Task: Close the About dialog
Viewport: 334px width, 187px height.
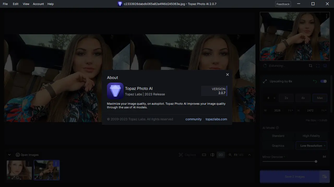Action: 227,75
